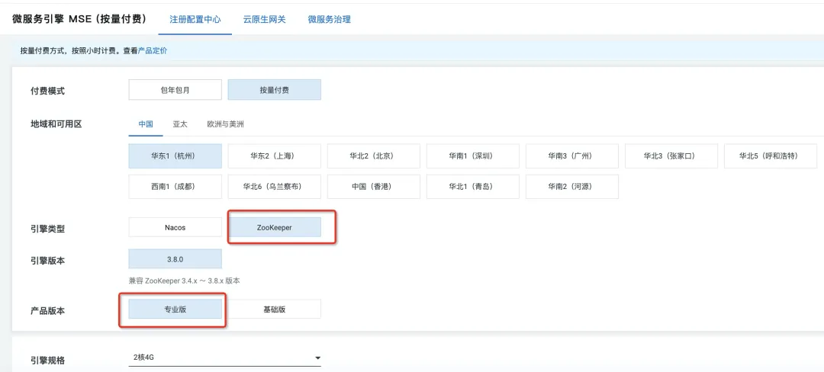Switch region group to 亚太
Viewport: 824px width, 372px height.
point(180,125)
